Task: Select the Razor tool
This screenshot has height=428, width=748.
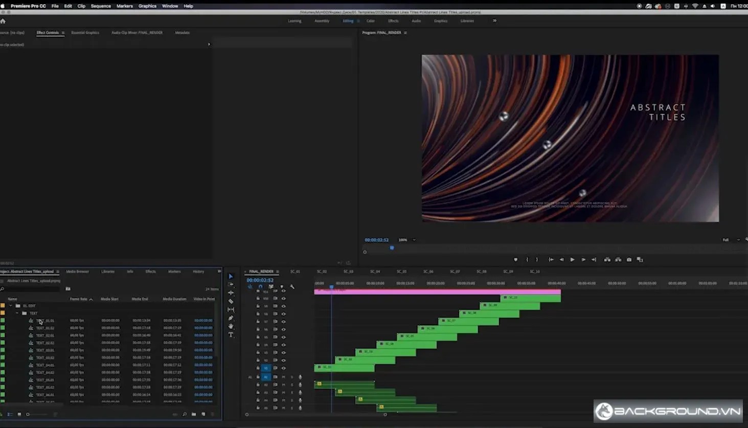Action: pos(231,301)
